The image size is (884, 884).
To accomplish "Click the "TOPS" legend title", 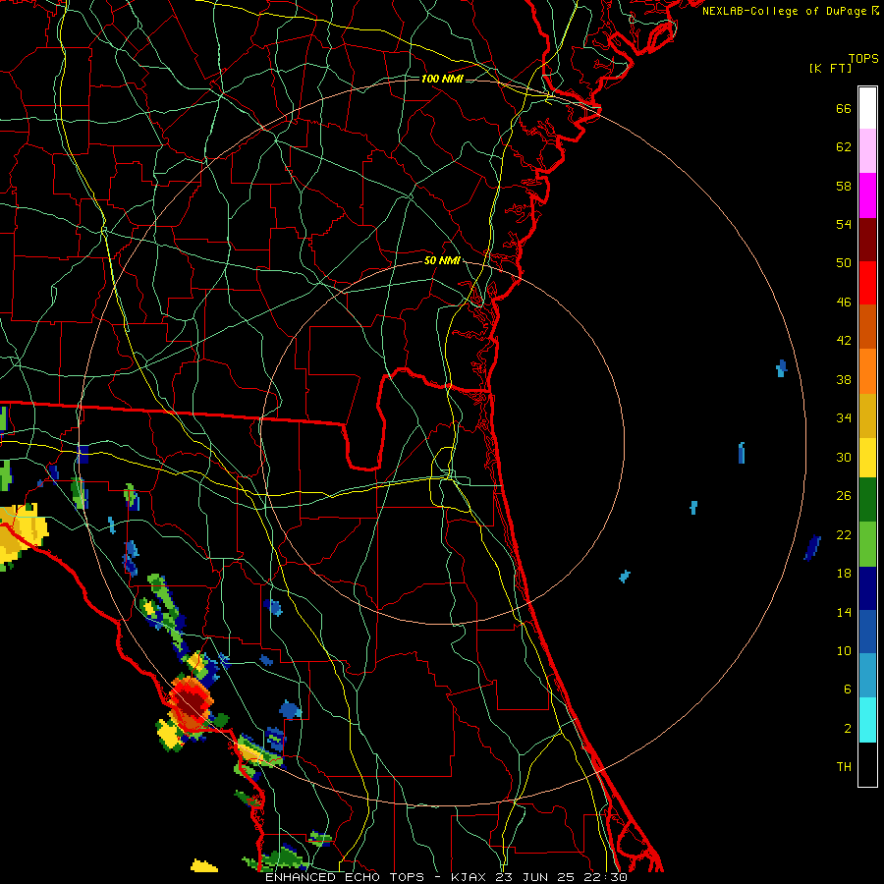I will 863,59.
